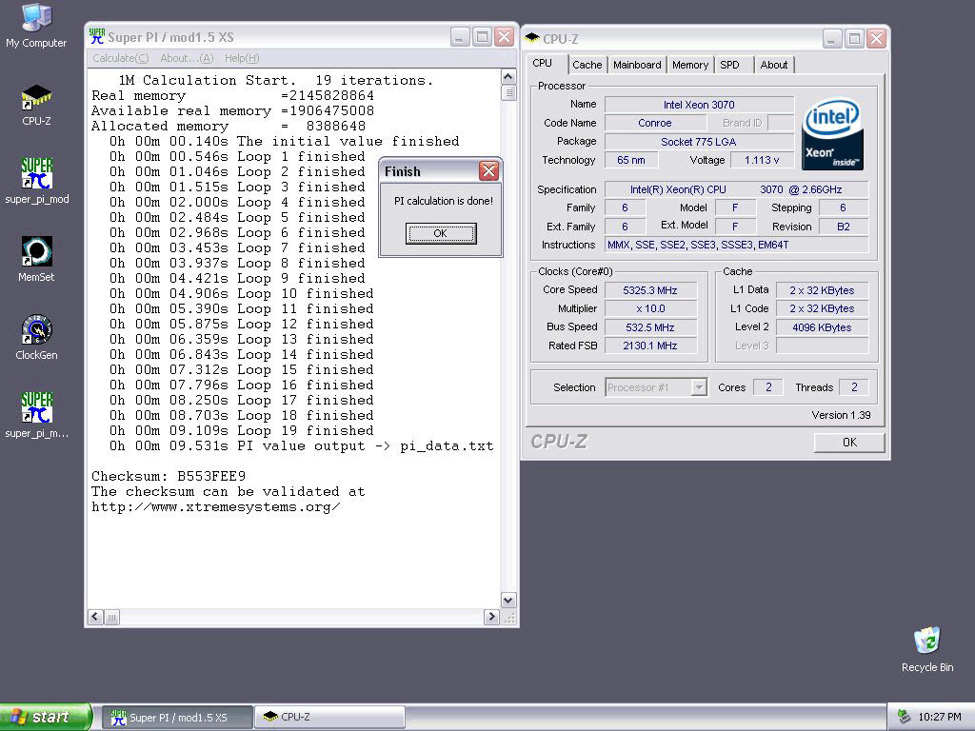Minimize the CPU-Z window

[832, 38]
